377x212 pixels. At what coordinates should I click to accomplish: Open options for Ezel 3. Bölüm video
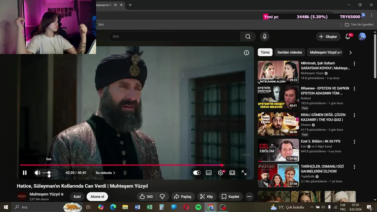(x=354, y=142)
